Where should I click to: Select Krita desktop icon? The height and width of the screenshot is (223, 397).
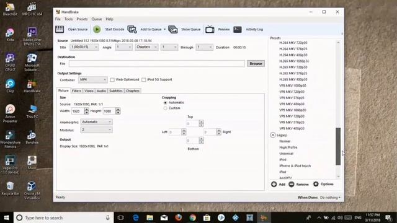(x=10, y=35)
